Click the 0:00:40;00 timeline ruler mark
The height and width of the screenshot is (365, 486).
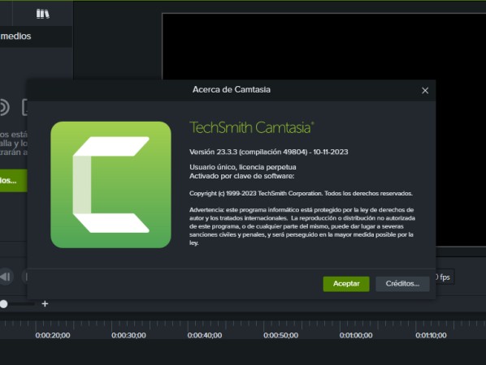click(205, 335)
